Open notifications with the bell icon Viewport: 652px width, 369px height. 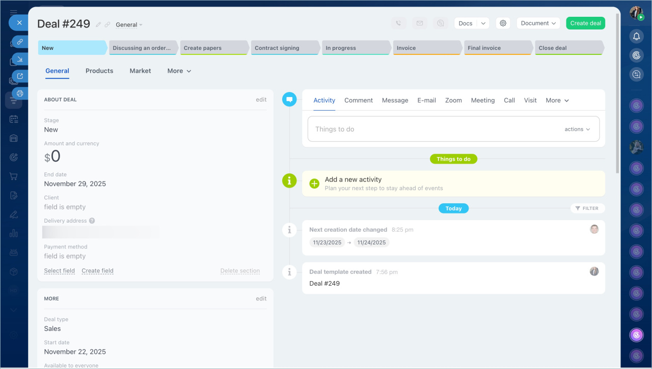636,37
